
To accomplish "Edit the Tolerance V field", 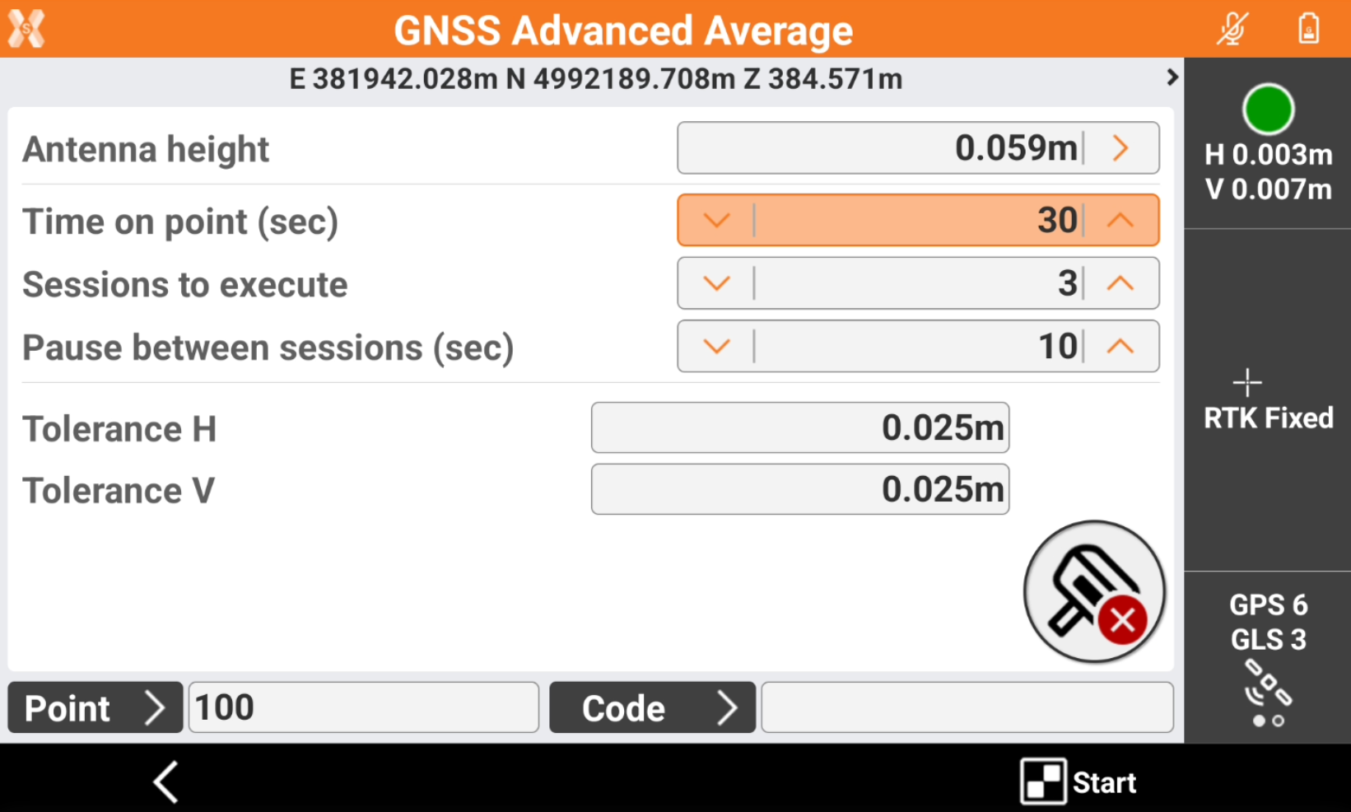I will [799, 490].
